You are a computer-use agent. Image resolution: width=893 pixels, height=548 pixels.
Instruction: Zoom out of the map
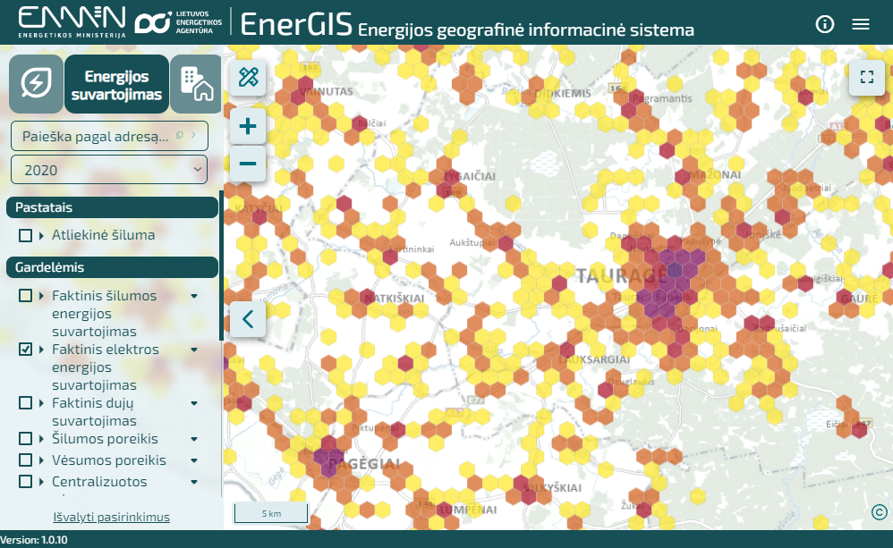click(x=248, y=164)
